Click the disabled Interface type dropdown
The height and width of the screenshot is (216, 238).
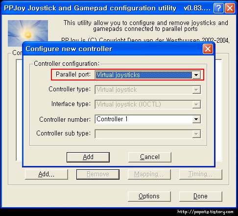pyautogui.click(x=148, y=105)
